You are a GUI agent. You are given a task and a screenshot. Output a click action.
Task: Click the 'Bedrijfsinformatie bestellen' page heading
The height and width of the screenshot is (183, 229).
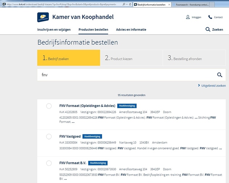point(78,42)
